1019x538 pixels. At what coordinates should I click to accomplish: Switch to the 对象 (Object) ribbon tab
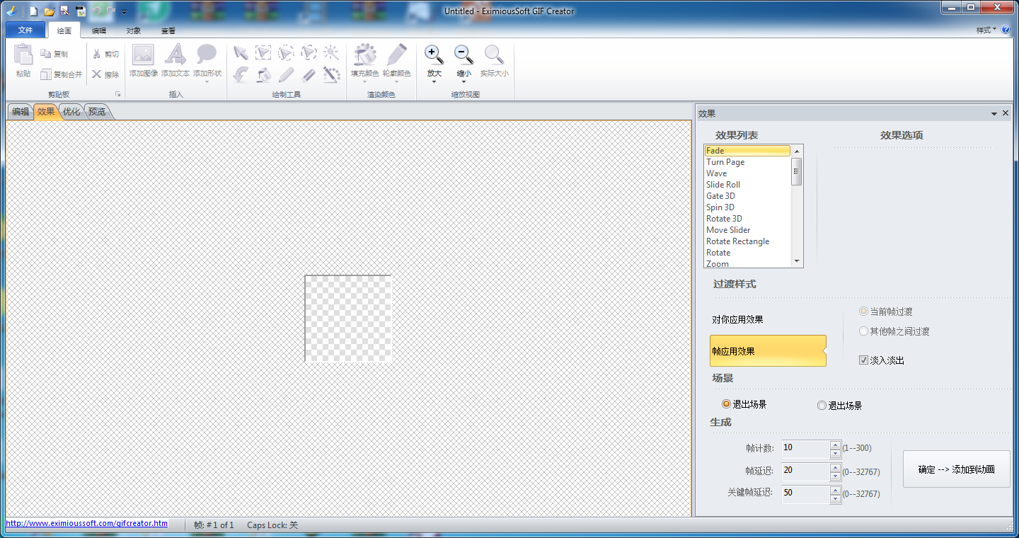134,31
